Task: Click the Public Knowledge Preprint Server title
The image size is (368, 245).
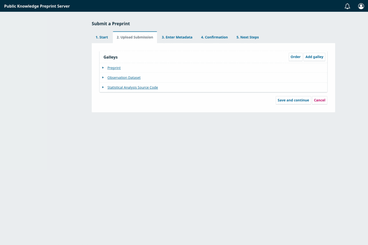Action: tap(37, 6)
